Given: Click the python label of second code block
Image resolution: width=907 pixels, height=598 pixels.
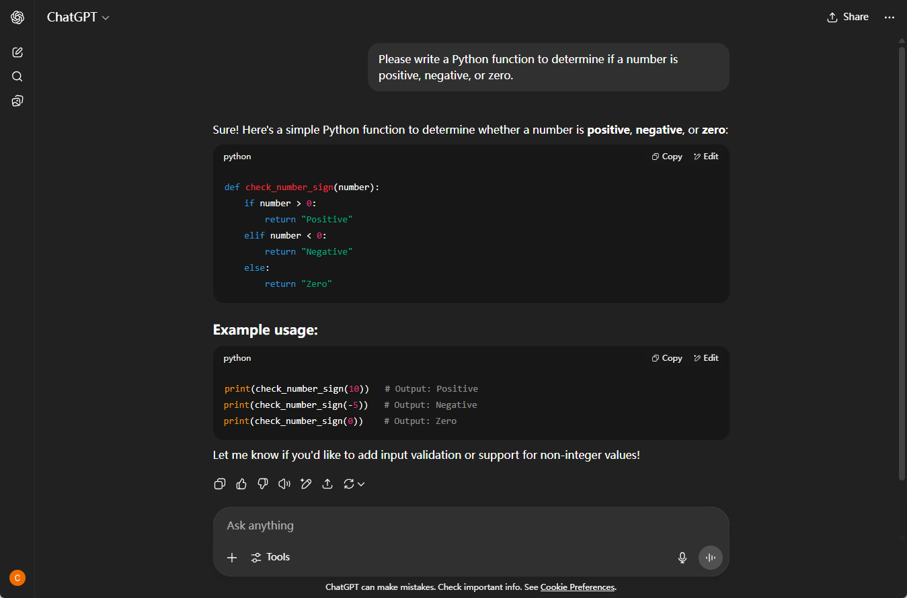Looking at the screenshot, I should click(237, 358).
